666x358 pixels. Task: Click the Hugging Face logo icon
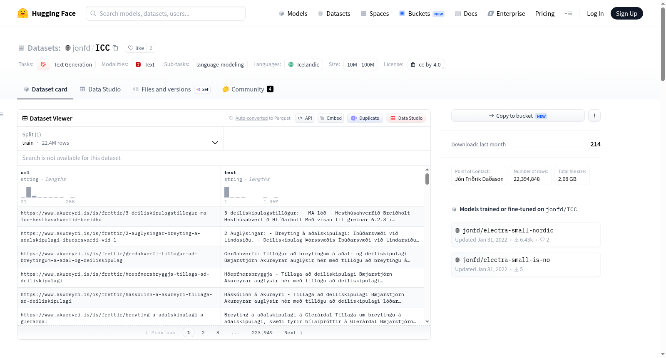pos(23,13)
